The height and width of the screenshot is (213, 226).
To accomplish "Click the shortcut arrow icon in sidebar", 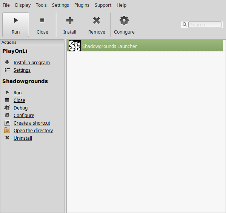I will click(x=7, y=123).
